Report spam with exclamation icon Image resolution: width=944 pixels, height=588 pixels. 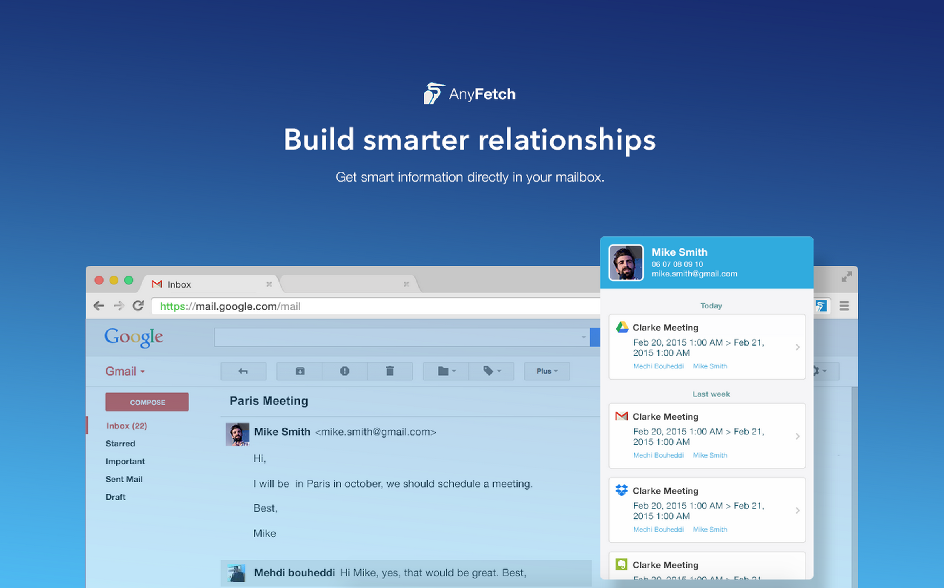[344, 371]
